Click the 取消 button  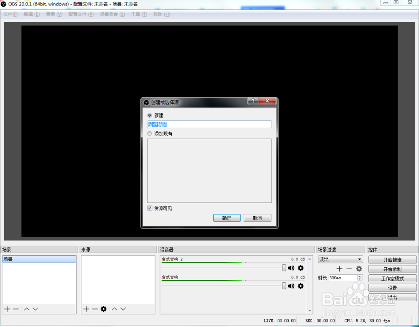point(257,218)
